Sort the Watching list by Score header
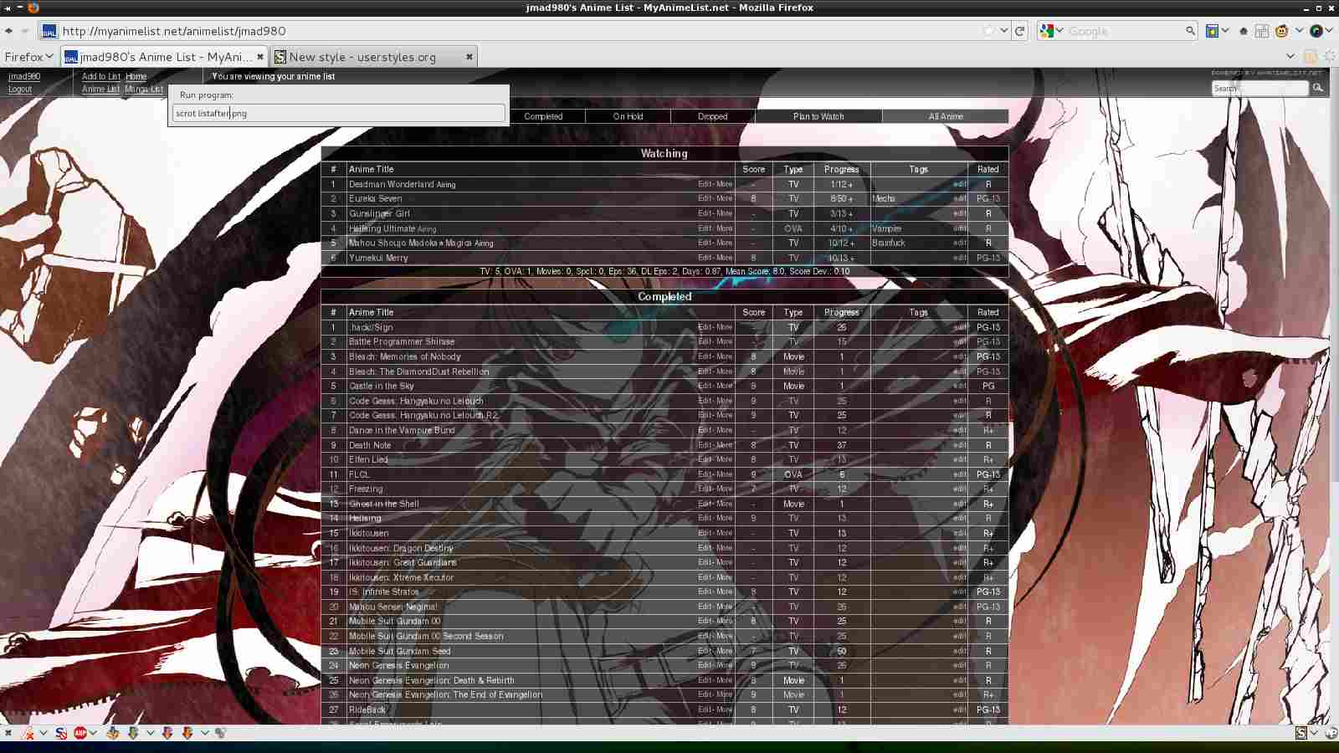Screen dimensions: 1339x753 pyautogui.click(x=754, y=169)
